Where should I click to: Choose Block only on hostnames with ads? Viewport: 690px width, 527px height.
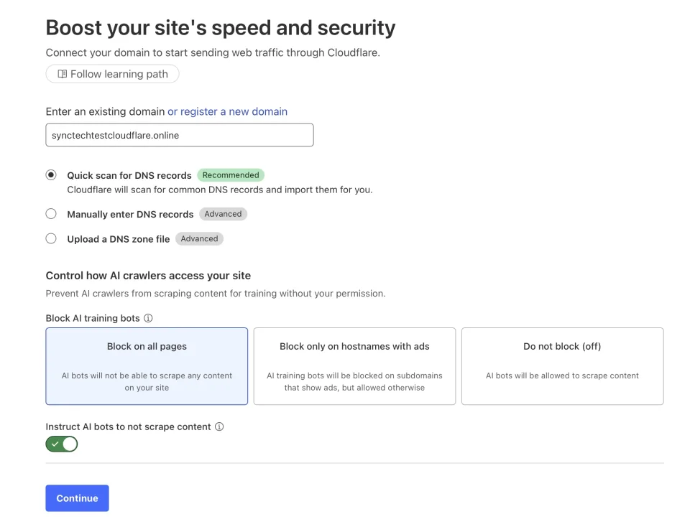pyautogui.click(x=354, y=366)
